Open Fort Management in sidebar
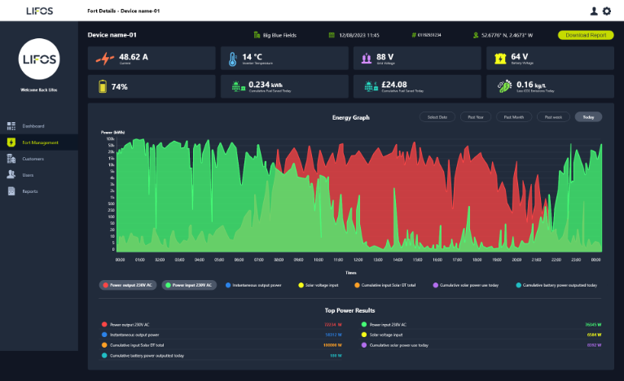 [39, 142]
